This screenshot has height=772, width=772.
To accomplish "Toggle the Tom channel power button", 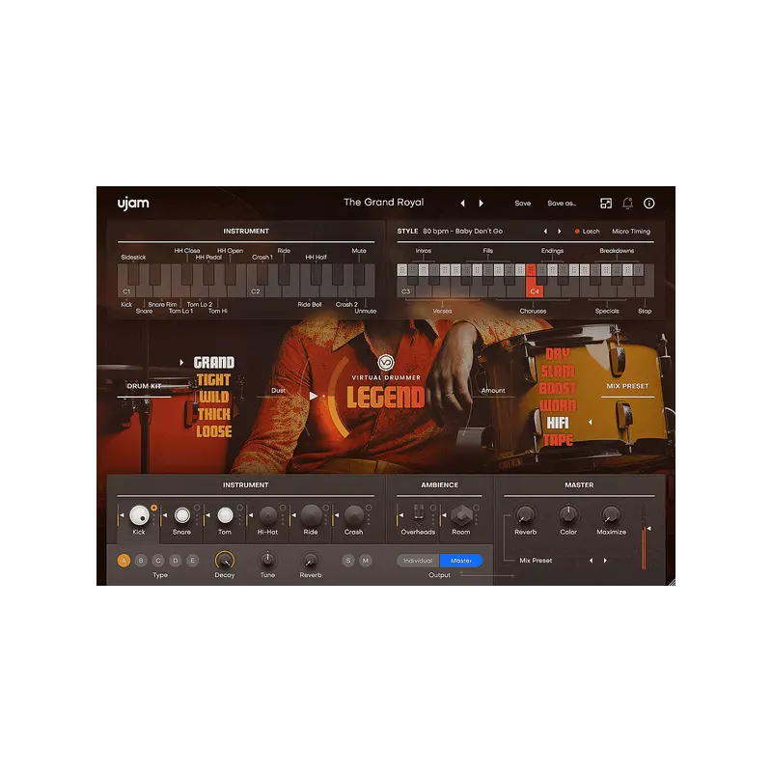I will [239, 508].
